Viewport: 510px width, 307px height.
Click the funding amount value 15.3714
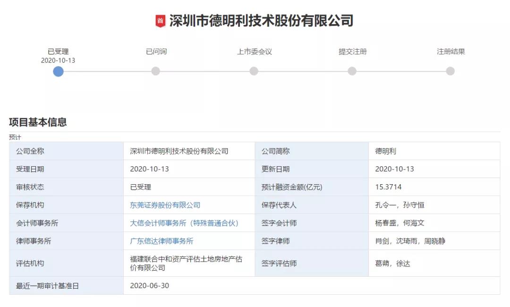coord(387,186)
